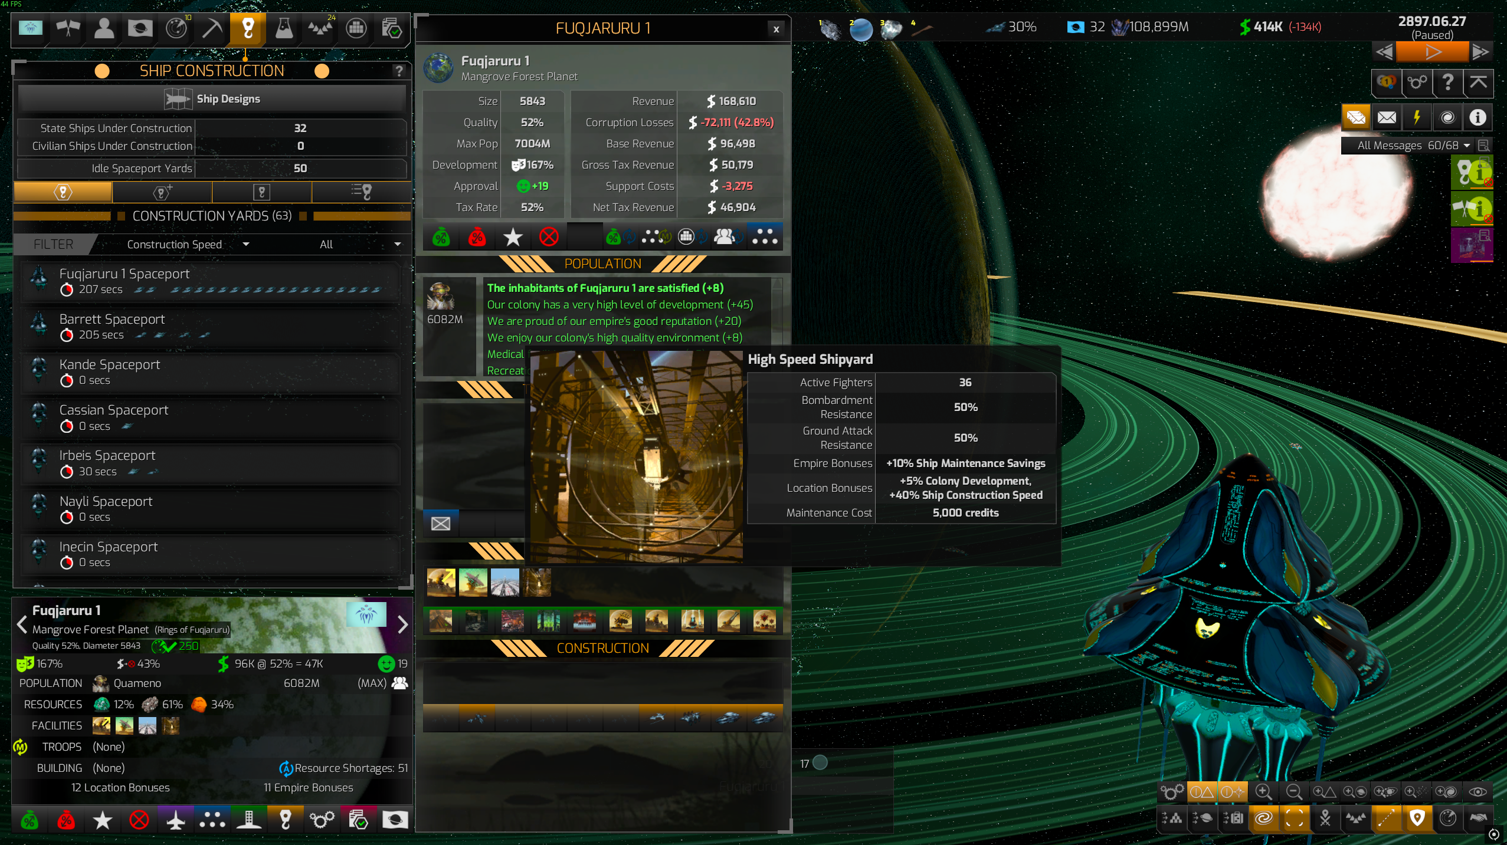Select the construction yards hexagon hook tab
Image resolution: width=1507 pixels, height=845 pixels.
[x=63, y=192]
